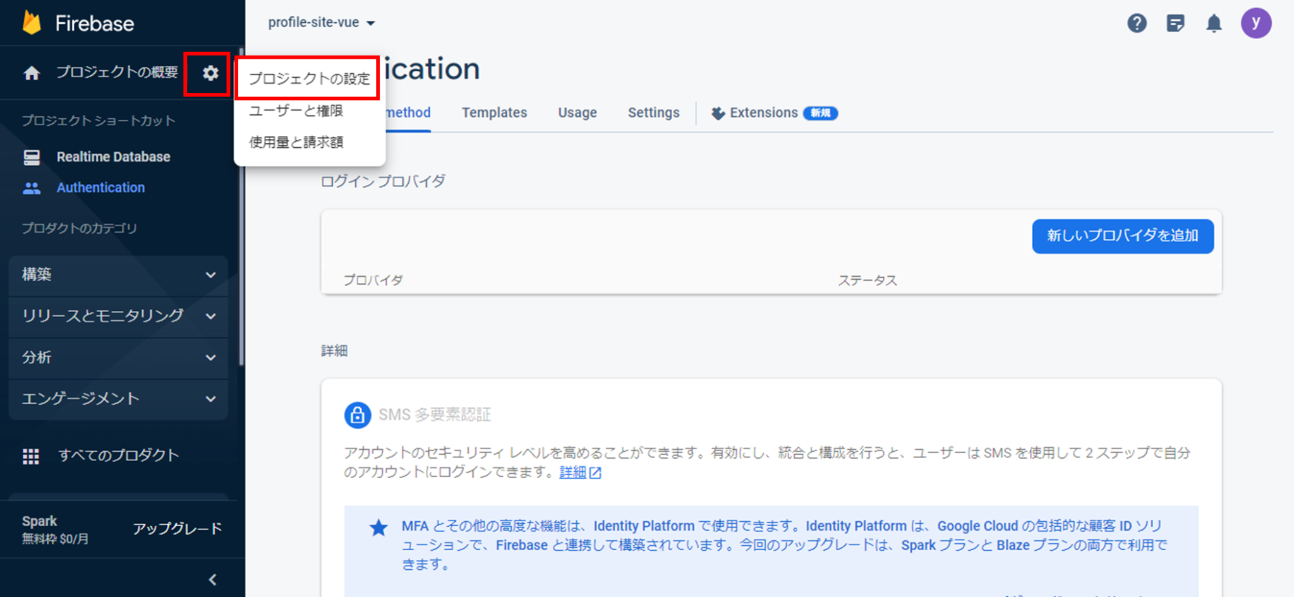Click the SMS multi-factor lock icon
The image size is (1294, 597).
pyautogui.click(x=357, y=415)
